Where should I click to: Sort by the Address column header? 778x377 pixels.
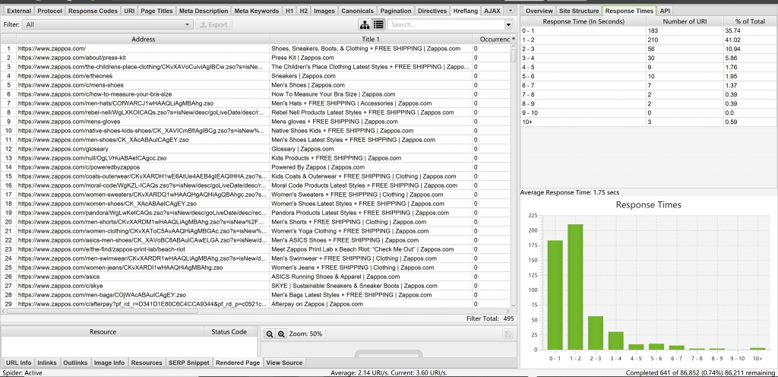143,39
